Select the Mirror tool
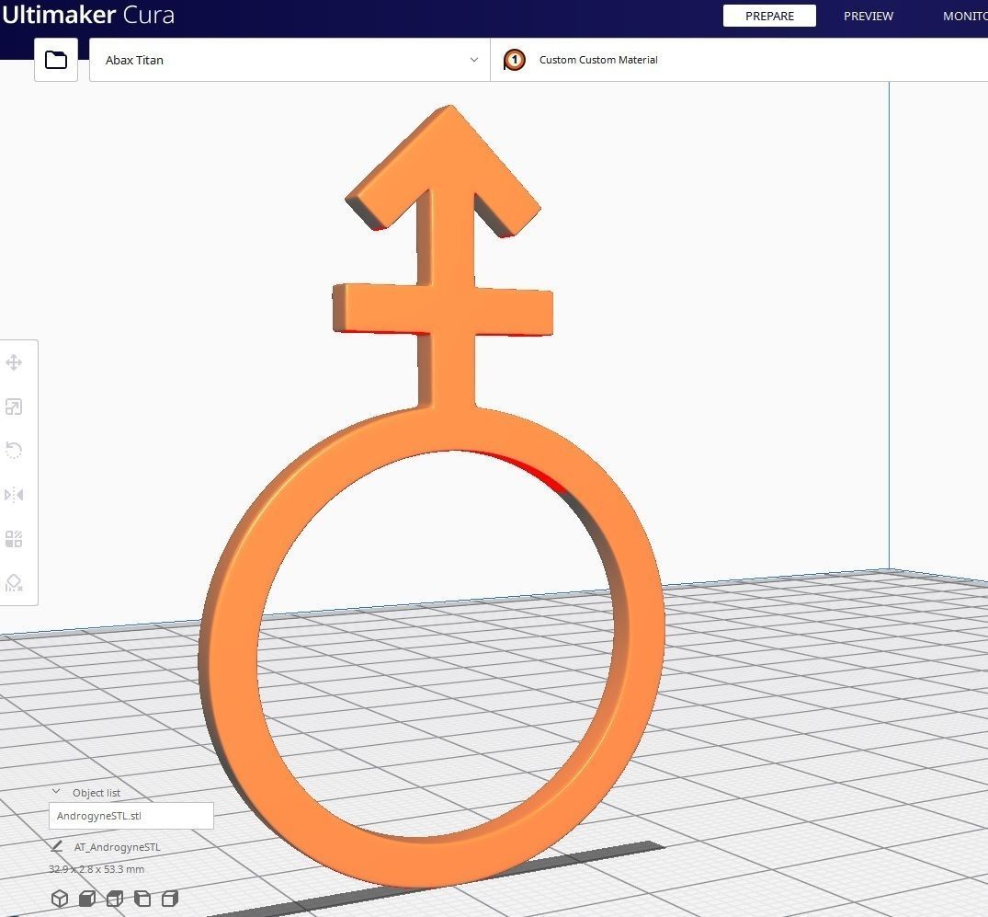The image size is (988, 917). (14, 495)
